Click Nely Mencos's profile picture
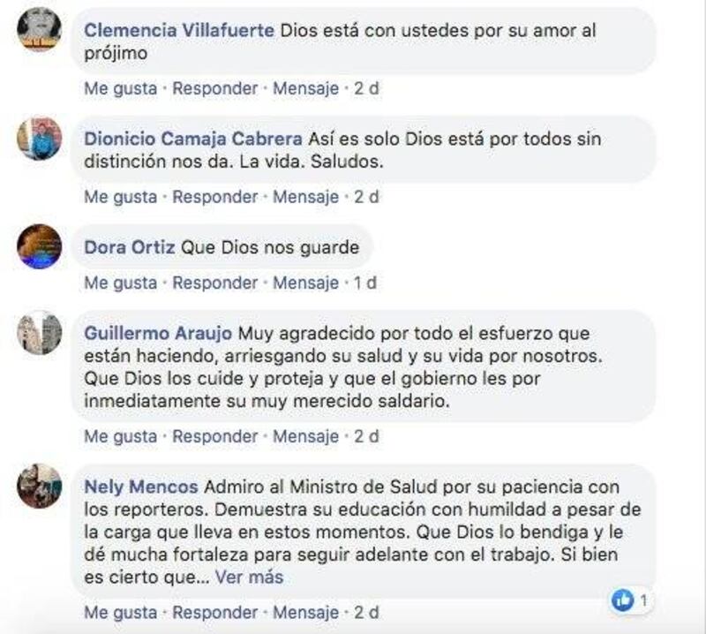This screenshot has height=634, width=706. click(39, 486)
